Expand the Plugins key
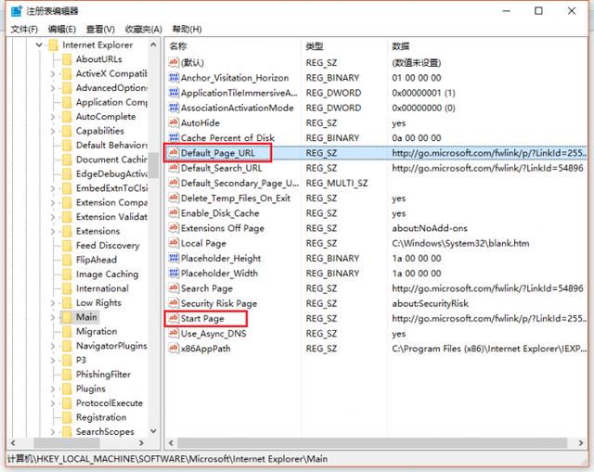Viewport: 594px width, 472px height. 53,389
